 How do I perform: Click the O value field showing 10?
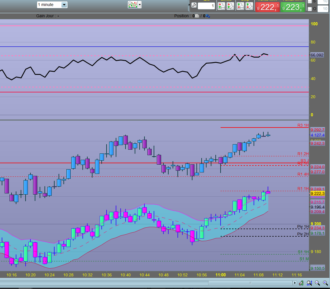(x=323, y=9)
